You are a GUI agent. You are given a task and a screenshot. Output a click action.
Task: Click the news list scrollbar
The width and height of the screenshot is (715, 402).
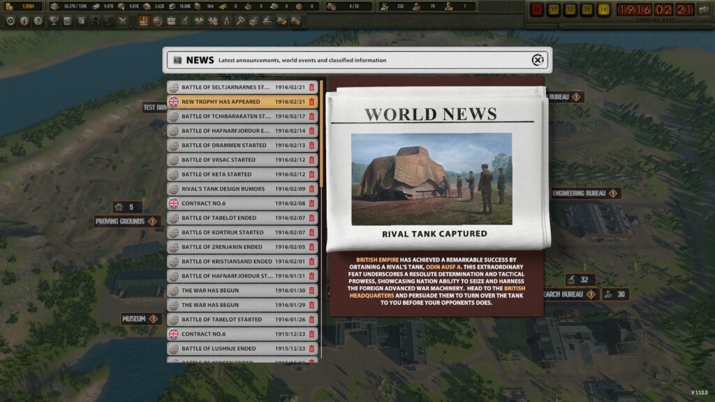click(x=321, y=133)
